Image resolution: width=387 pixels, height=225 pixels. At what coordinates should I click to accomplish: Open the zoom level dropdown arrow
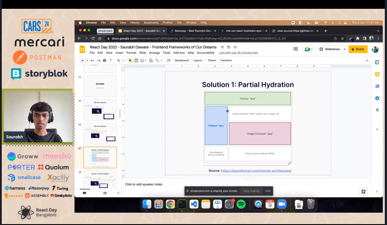click(x=123, y=60)
